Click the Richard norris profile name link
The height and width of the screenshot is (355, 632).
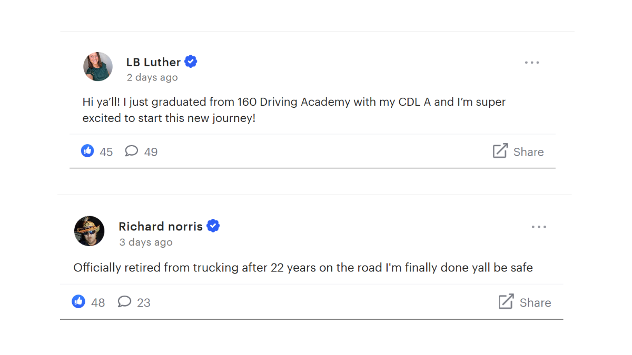160,226
